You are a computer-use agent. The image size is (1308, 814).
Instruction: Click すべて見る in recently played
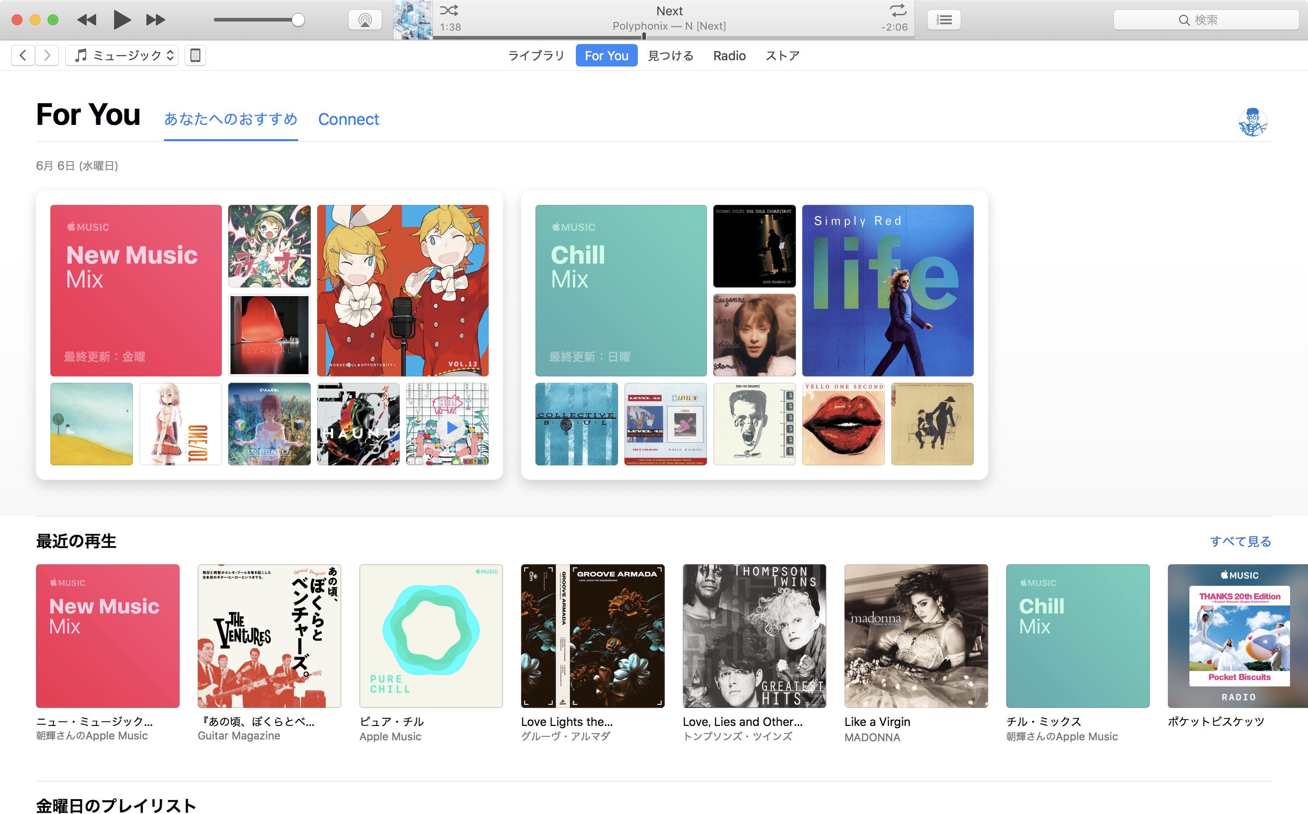[x=1240, y=541]
